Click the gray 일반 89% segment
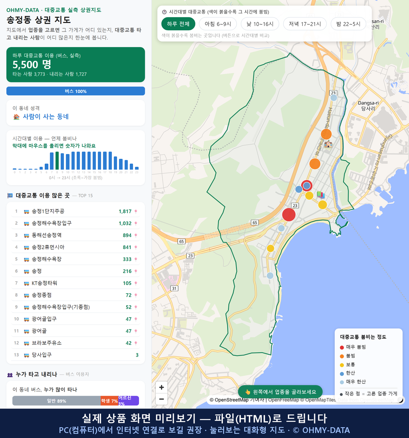This screenshot has width=409, height=438. click(56, 401)
